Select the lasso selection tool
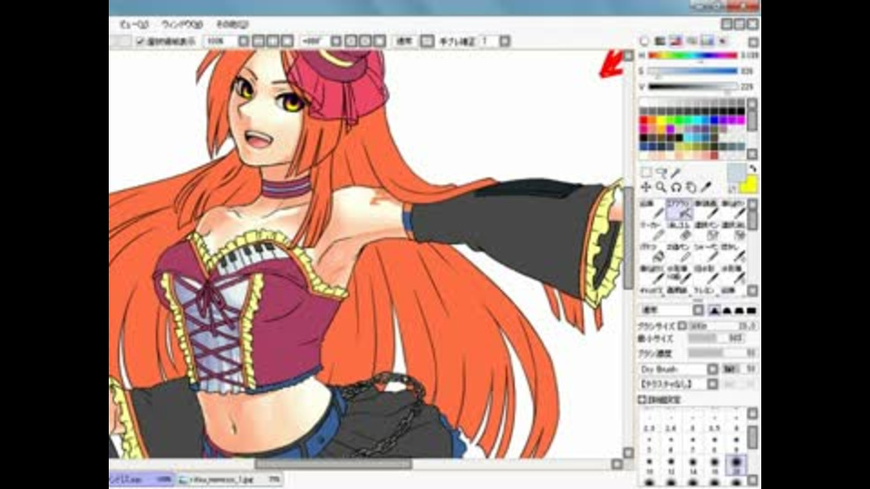This screenshot has width=870, height=489. tap(661, 172)
